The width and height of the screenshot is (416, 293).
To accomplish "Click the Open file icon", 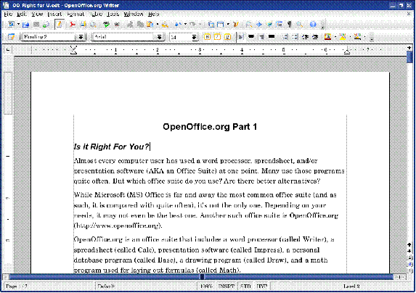I will [x=25, y=25].
